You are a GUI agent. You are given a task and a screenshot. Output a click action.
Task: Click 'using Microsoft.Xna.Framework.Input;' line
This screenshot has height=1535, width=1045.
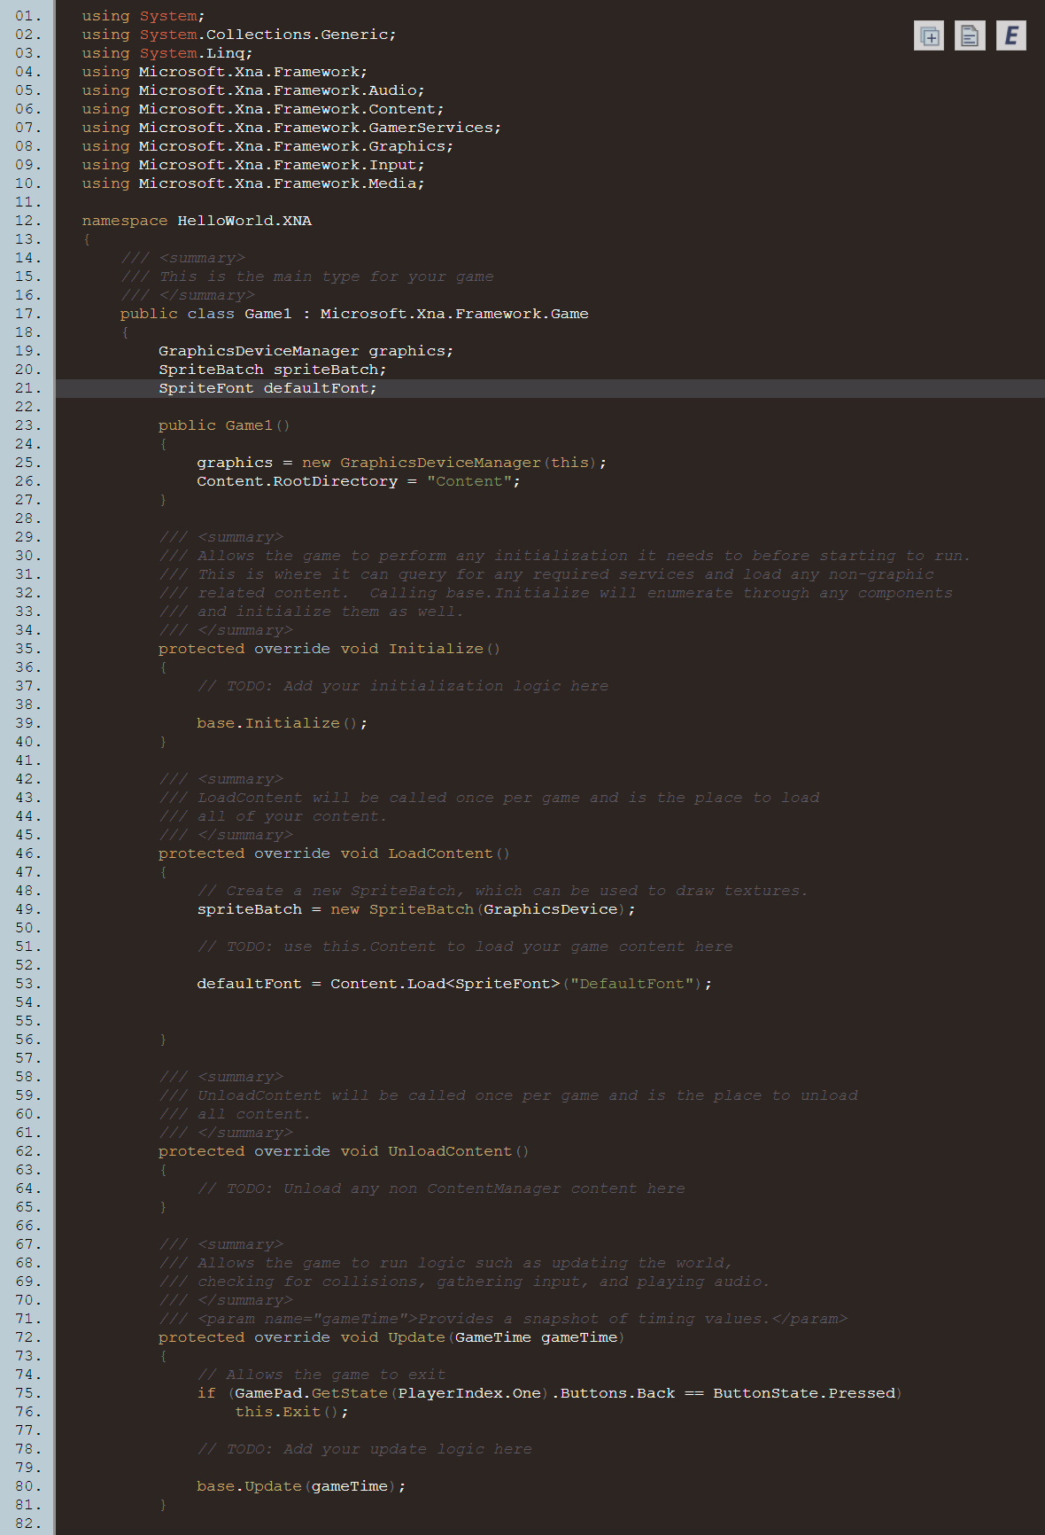[253, 165]
